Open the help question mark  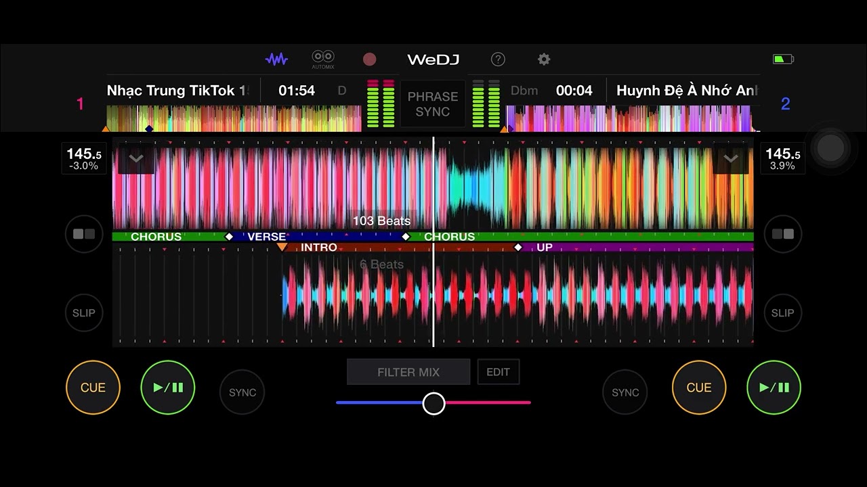pyautogui.click(x=498, y=60)
